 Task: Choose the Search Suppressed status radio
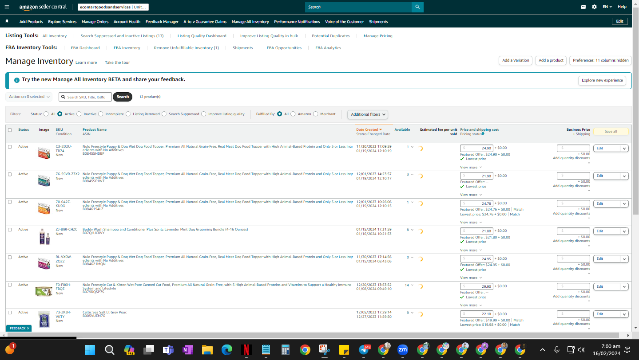click(164, 114)
